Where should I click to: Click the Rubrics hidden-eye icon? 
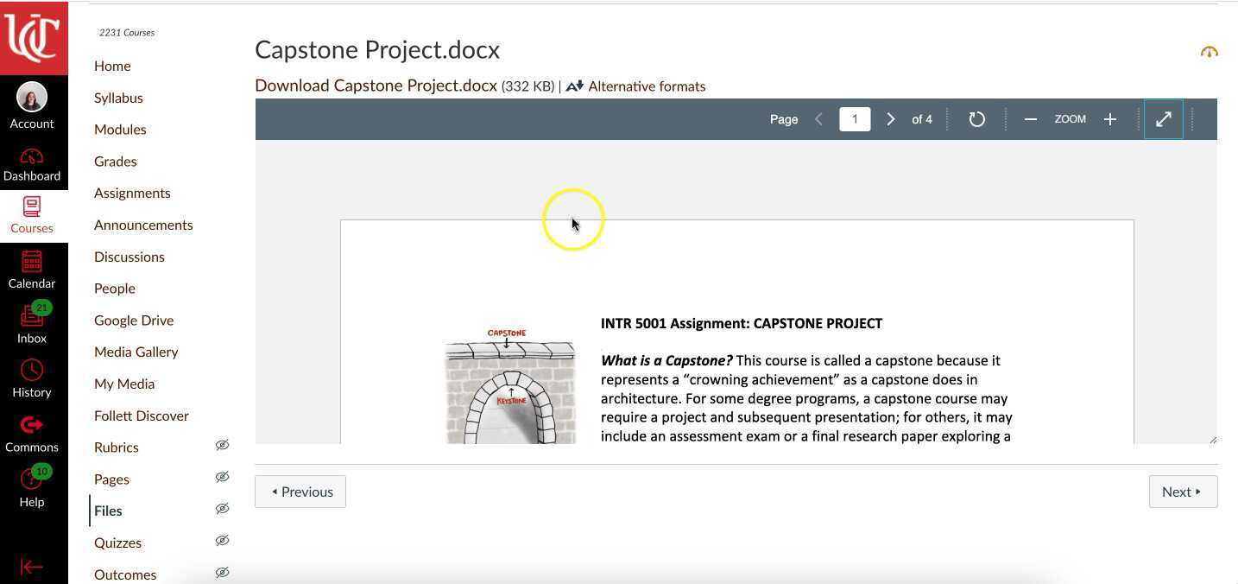tap(222, 445)
